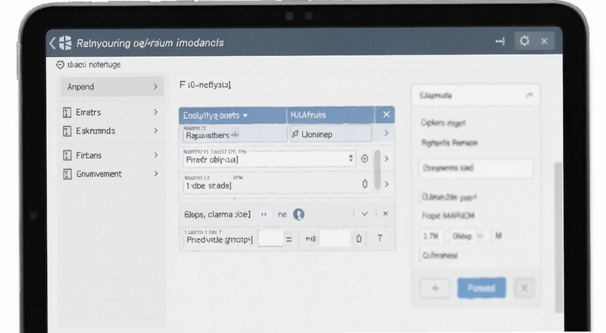Click the pin arrow icon in title bar
Viewport: 606px width, 333px height.
pyautogui.click(x=500, y=41)
